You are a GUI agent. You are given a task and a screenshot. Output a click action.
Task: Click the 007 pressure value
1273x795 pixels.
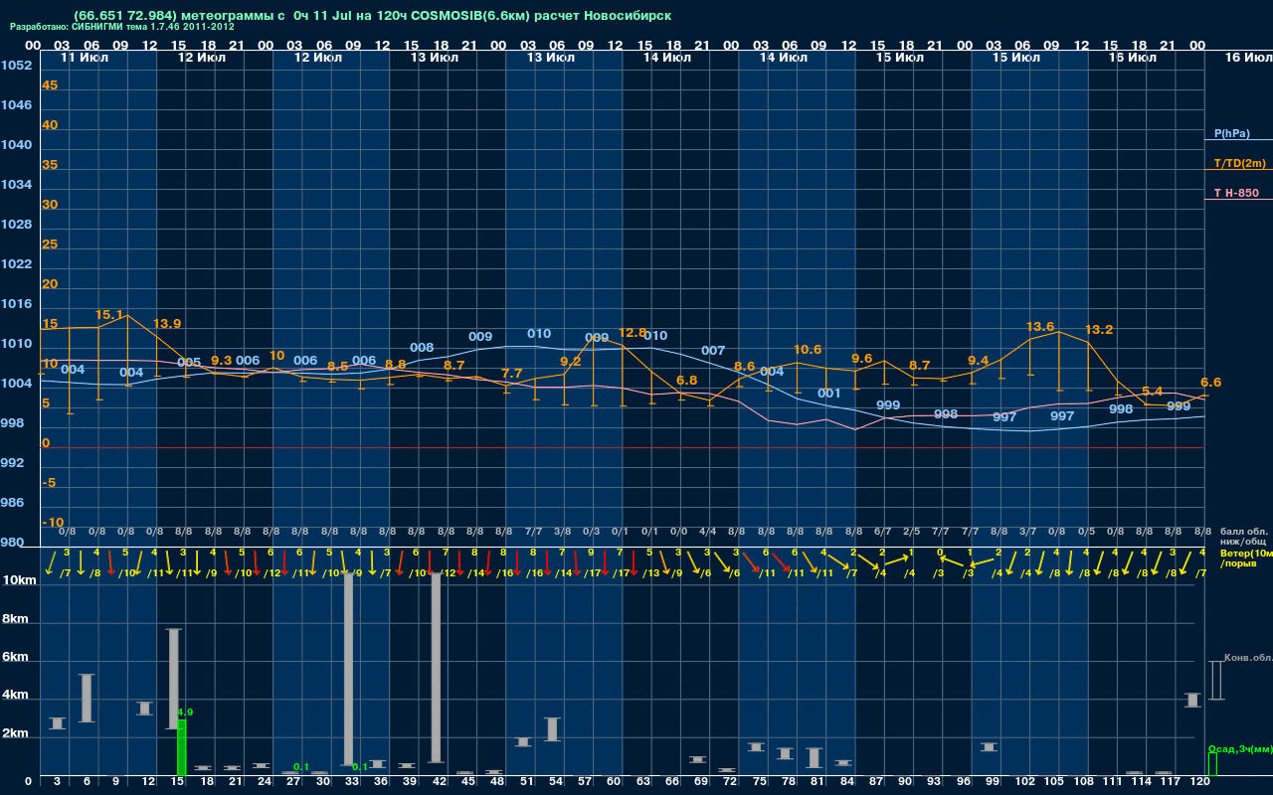click(x=713, y=351)
